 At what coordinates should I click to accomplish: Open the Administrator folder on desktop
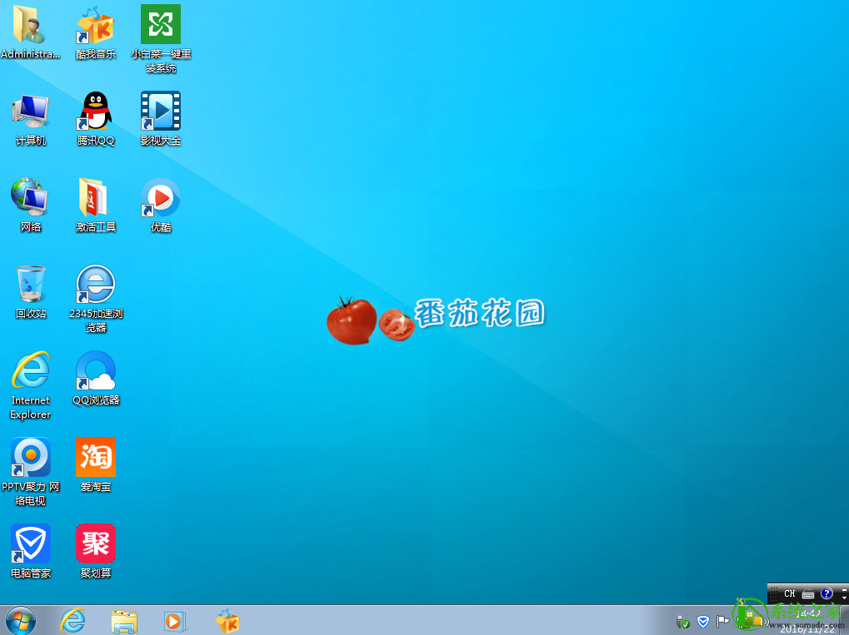point(30,32)
